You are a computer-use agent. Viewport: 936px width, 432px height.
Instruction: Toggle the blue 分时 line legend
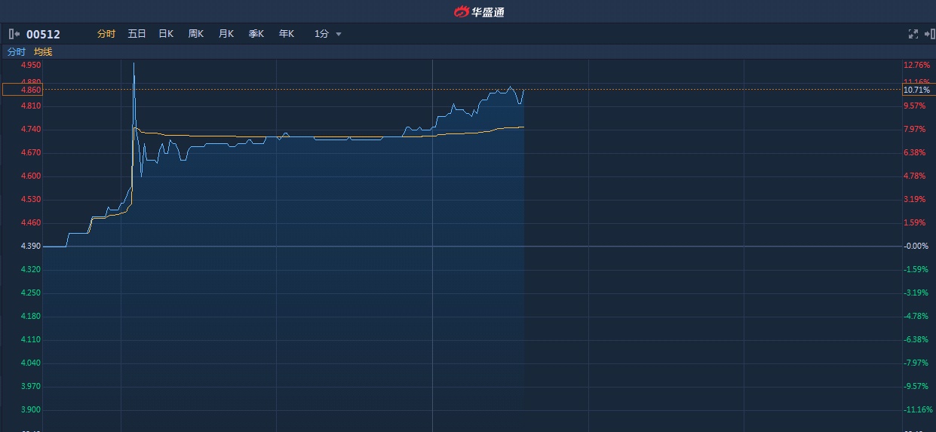tap(16, 52)
